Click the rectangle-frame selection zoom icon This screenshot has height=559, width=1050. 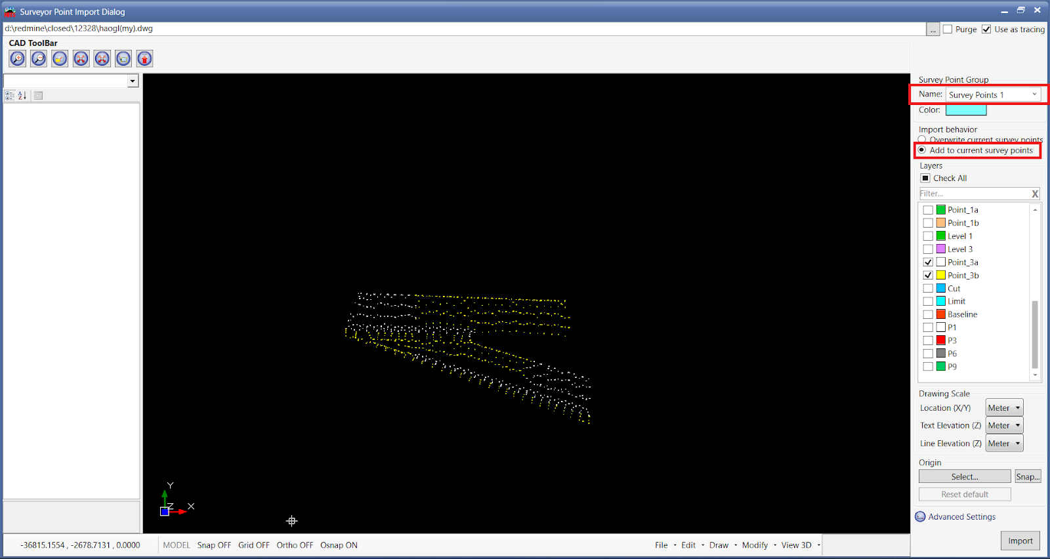coord(123,58)
